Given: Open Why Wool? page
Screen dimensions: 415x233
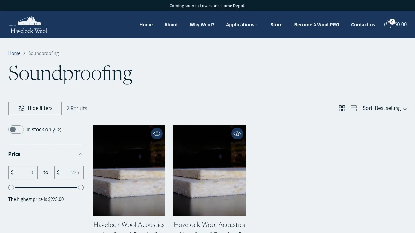Looking at the screenshot, I should pos(202,25).
